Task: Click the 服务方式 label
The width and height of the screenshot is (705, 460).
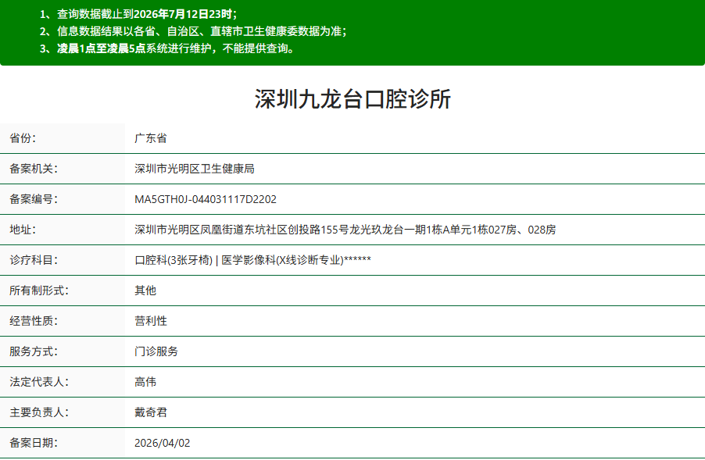Action: [34, 351]
